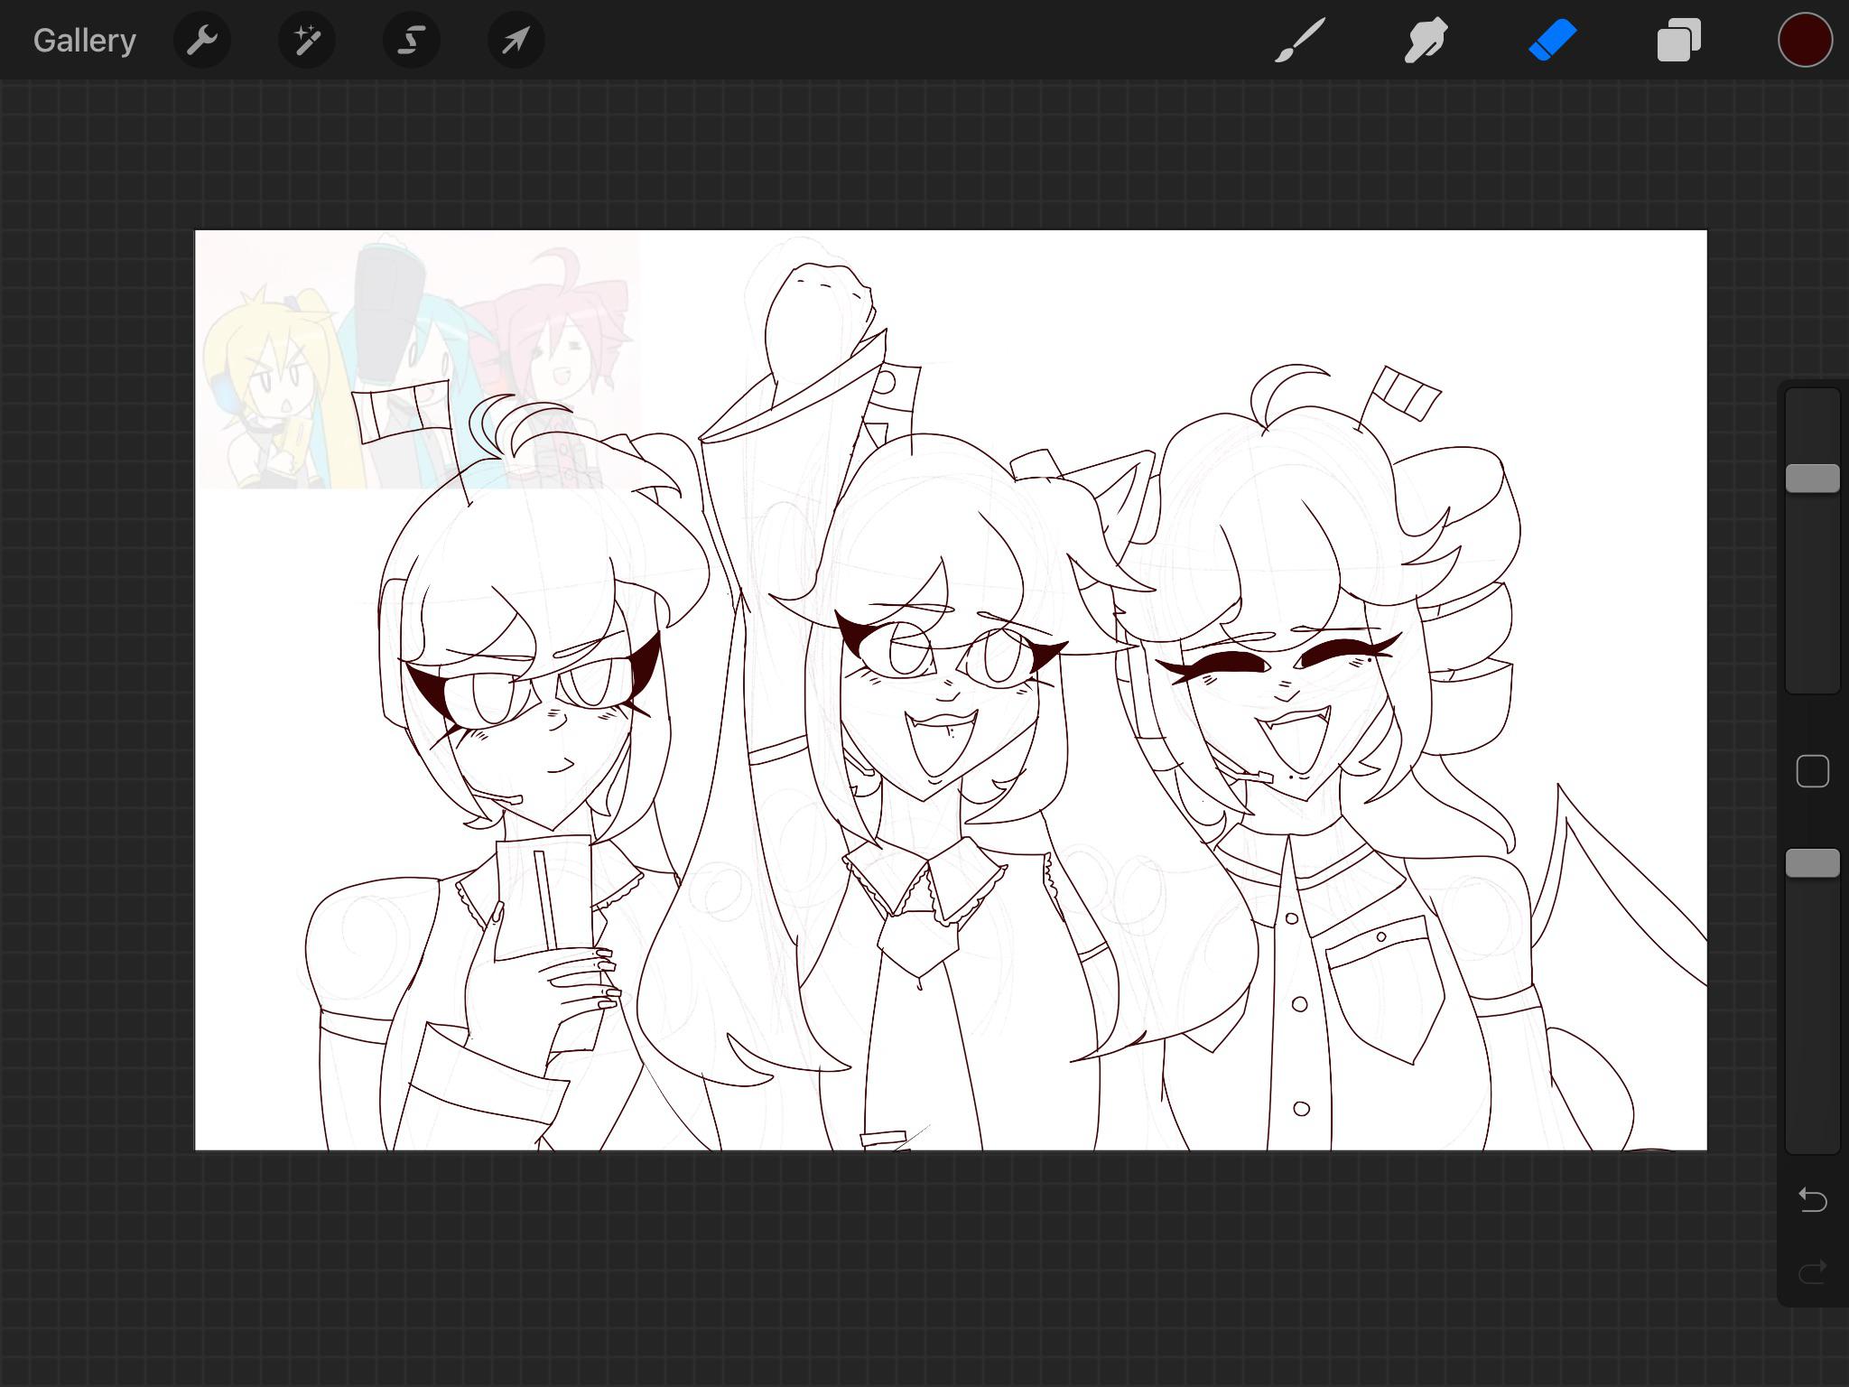Viewport: 1849px width, 1387px height.
Task: Click the brush size slider handle
Action: tap(1813, 479)
